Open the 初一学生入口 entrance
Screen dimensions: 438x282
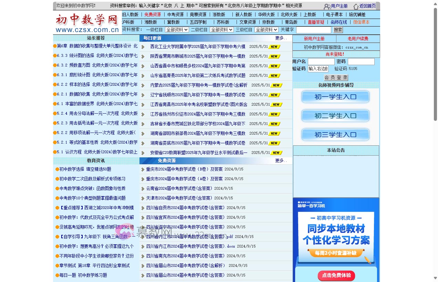tap(335, 97)
